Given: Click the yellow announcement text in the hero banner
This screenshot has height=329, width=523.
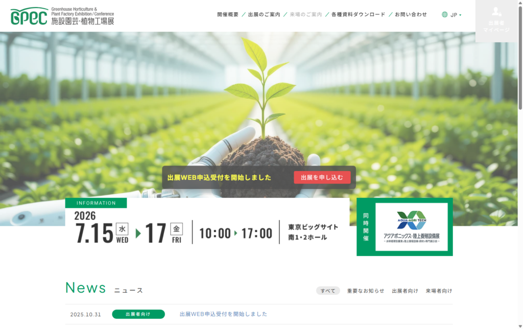Looking at the screenshot, I should tap(219, 178).
